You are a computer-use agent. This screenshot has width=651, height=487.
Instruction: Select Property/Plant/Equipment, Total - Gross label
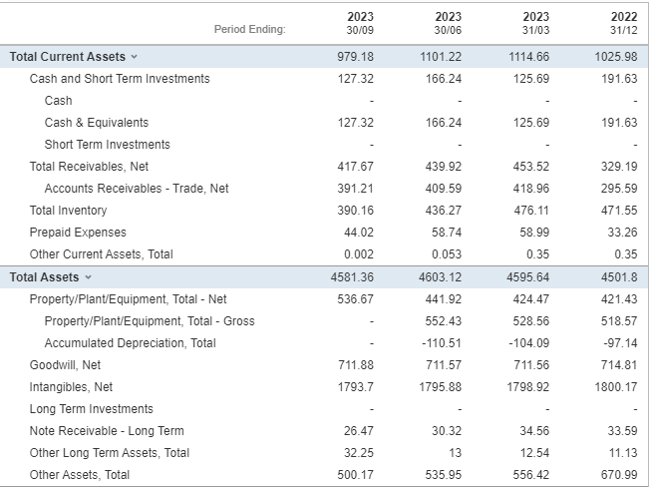tap(150, 321)
